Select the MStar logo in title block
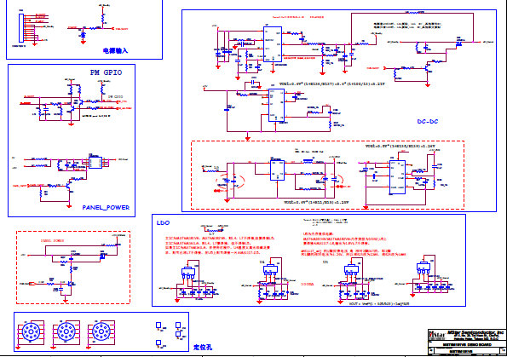This screenshot has height=357, width=507. pos(437,335)
